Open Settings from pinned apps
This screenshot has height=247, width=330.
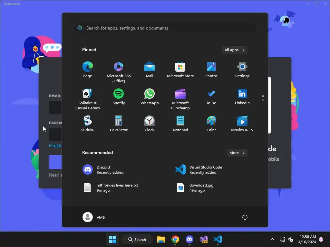(x=242, y=70)
